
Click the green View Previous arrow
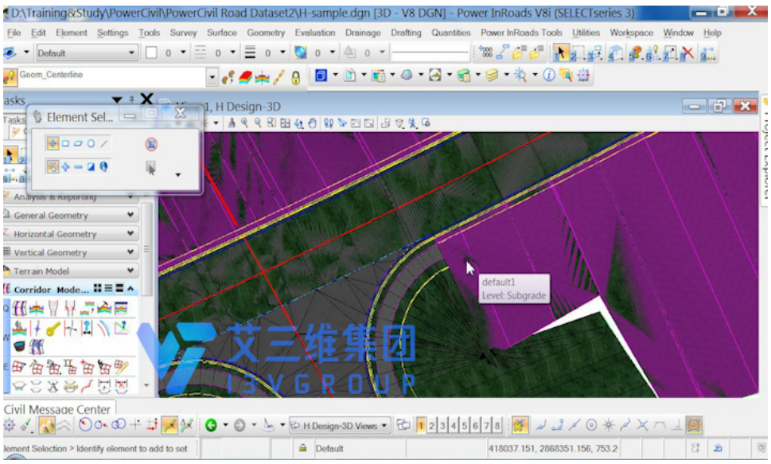pyautogui.click(x=211, y=425)
